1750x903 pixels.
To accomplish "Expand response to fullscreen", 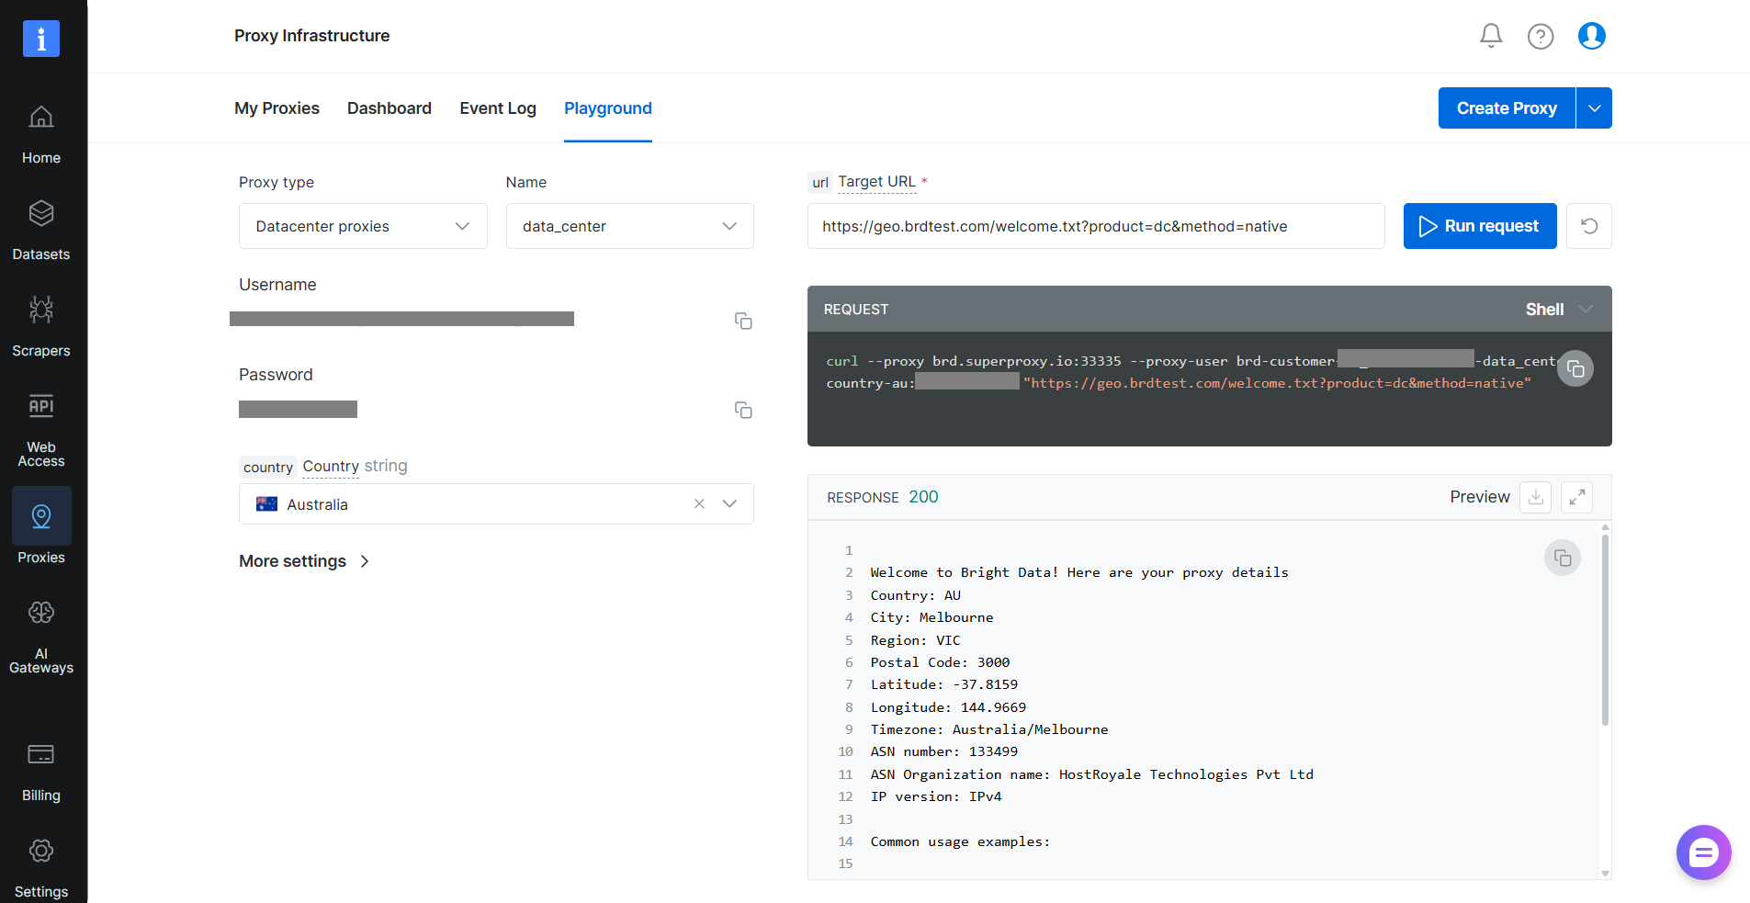I will [1576, 497].
